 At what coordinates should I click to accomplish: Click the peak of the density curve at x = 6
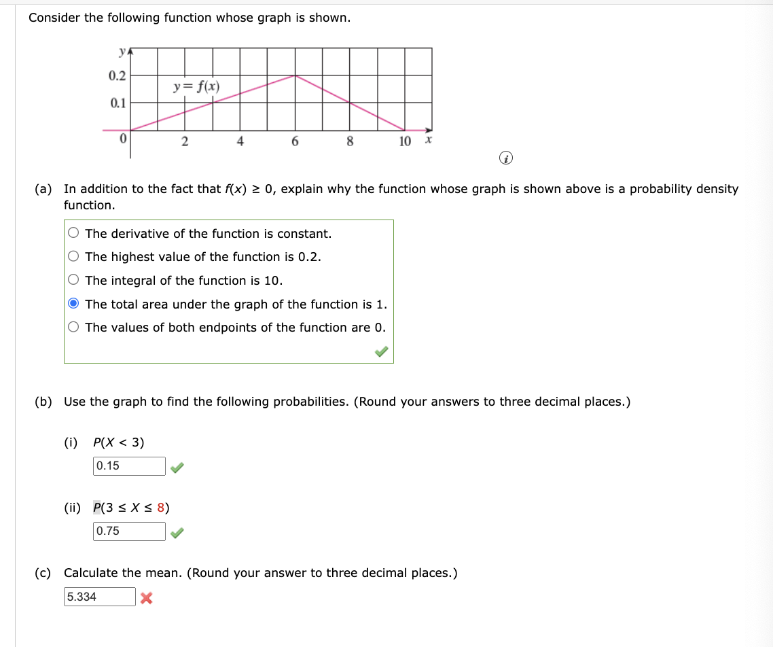(x=295, y=75)
